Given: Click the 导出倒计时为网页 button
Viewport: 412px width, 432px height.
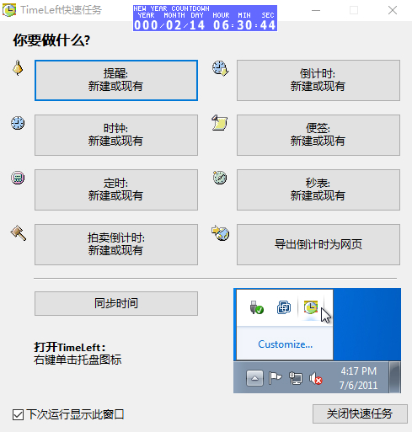Looking at the screenshot, I should [x=318, y=244].
